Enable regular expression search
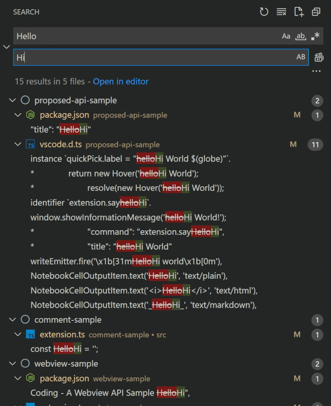 pyautogui.click(x=314, y=35)
